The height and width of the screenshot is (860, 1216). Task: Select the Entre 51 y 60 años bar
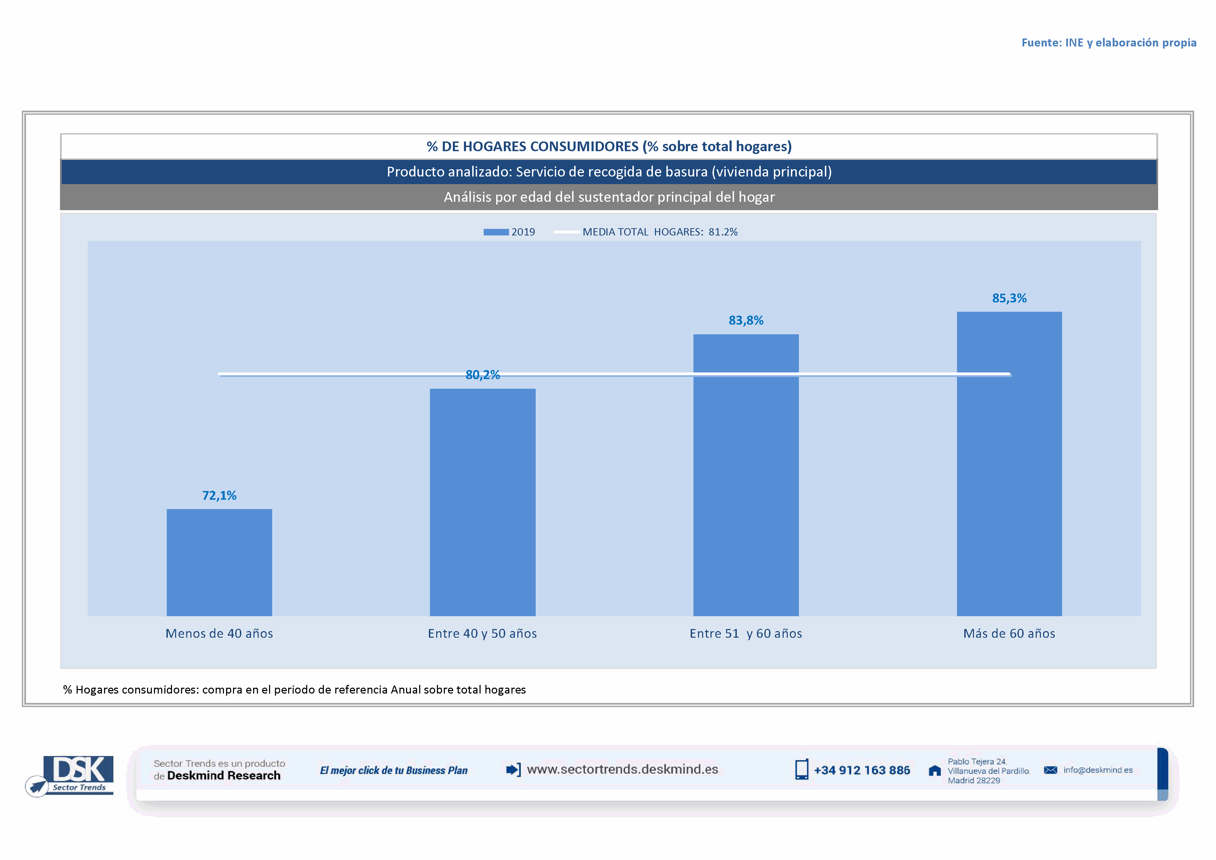746,474
